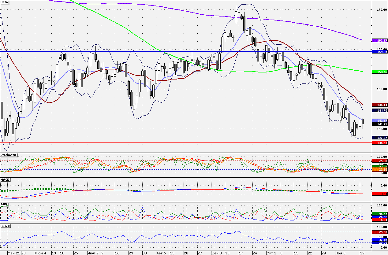Click the 144.76 upper band price tag
388x255 pixels.
379,110
